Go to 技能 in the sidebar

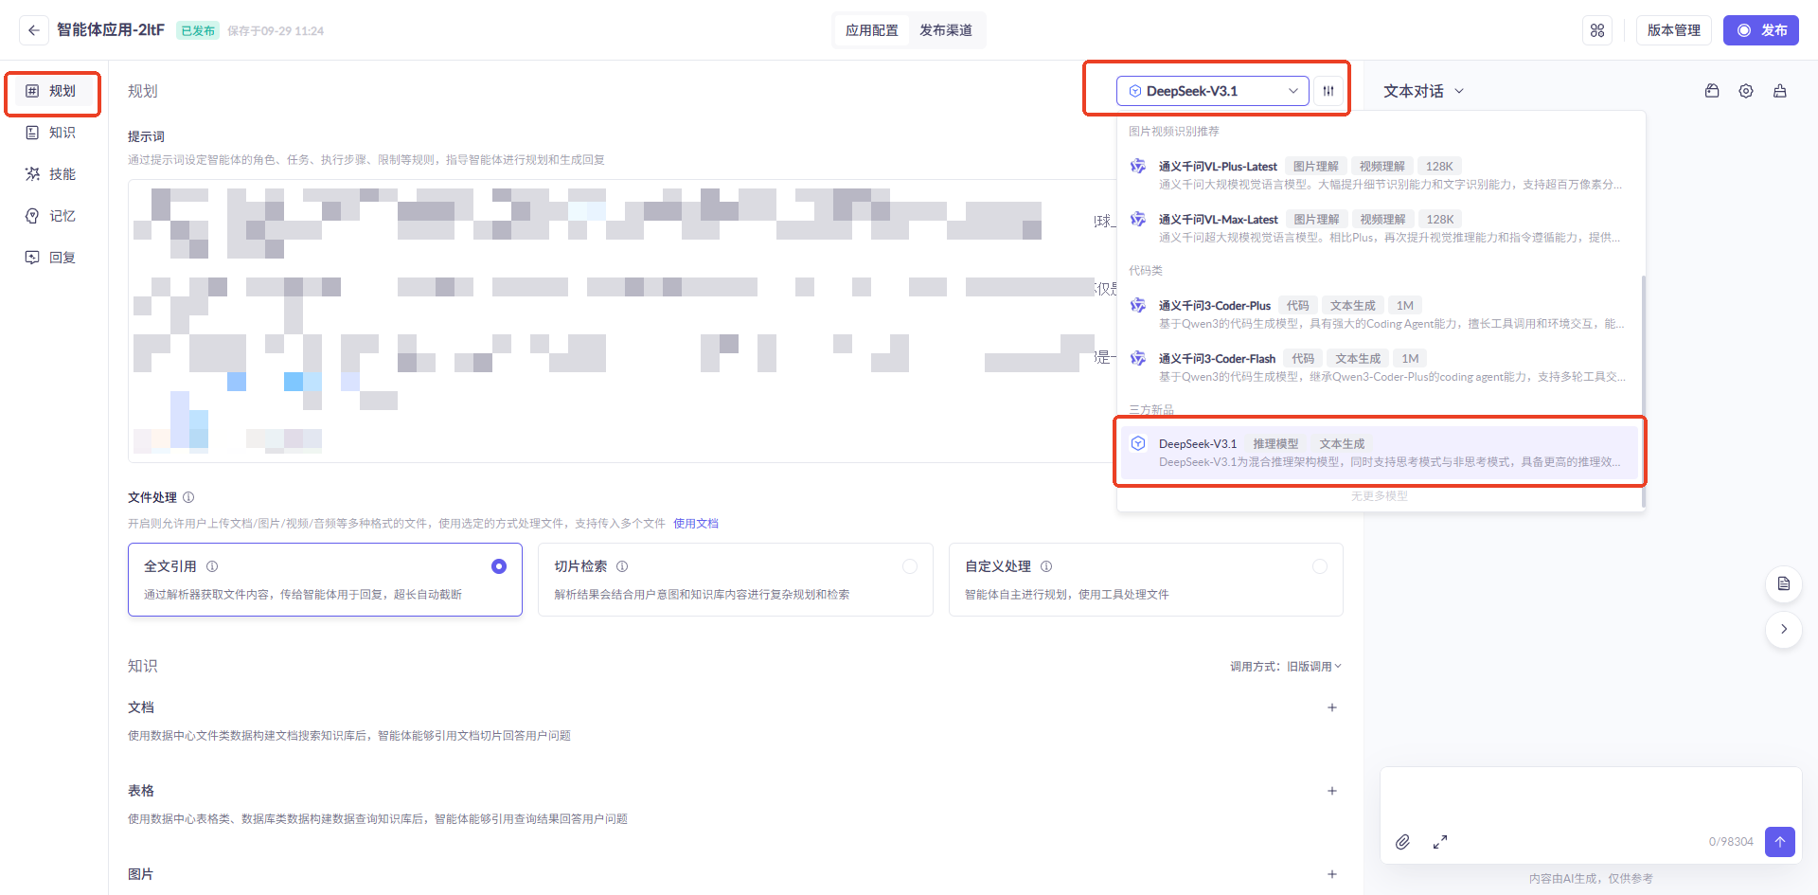click(53, 174)
